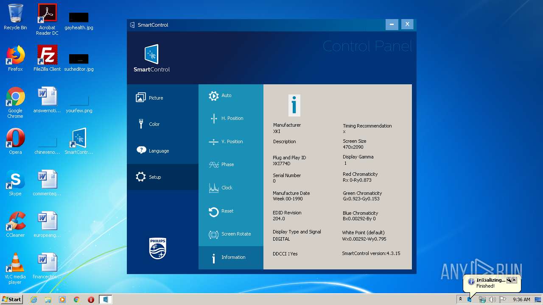Select the europeang Word document
The height and width of the screenshot is (305, 543).
coord(47,225)
